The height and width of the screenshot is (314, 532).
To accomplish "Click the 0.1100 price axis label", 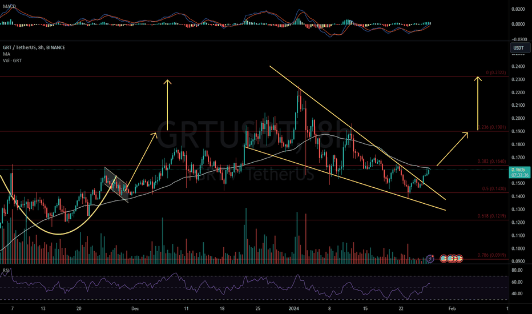I will [518, 236].
